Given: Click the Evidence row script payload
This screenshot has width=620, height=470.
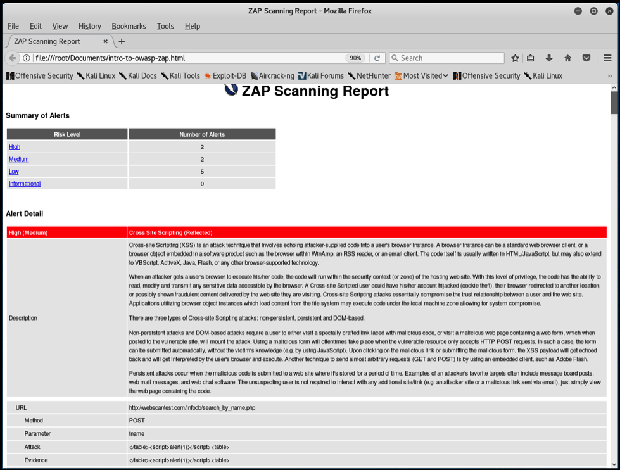Looking at the screenshot, I should tap(179, 460).
